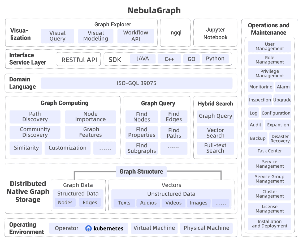Click the Virtual Machine box
The width and height of the screenshot is (303, 242).
(x=154, y=228)
